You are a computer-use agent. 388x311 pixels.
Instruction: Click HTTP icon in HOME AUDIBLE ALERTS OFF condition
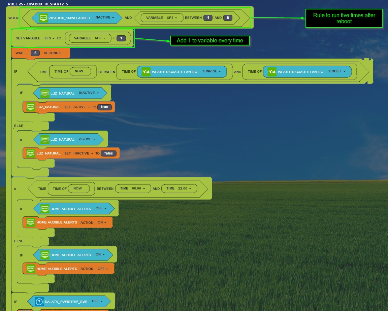click(45, 209)
